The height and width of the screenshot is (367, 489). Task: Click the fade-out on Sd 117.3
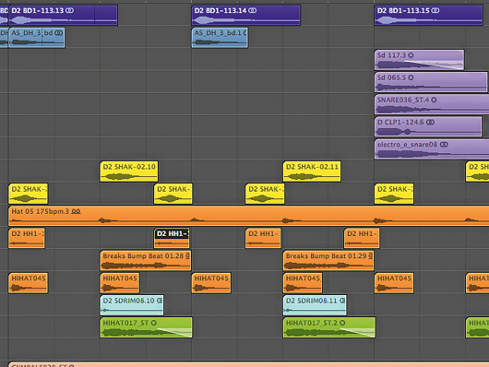[x=434, y=65]
